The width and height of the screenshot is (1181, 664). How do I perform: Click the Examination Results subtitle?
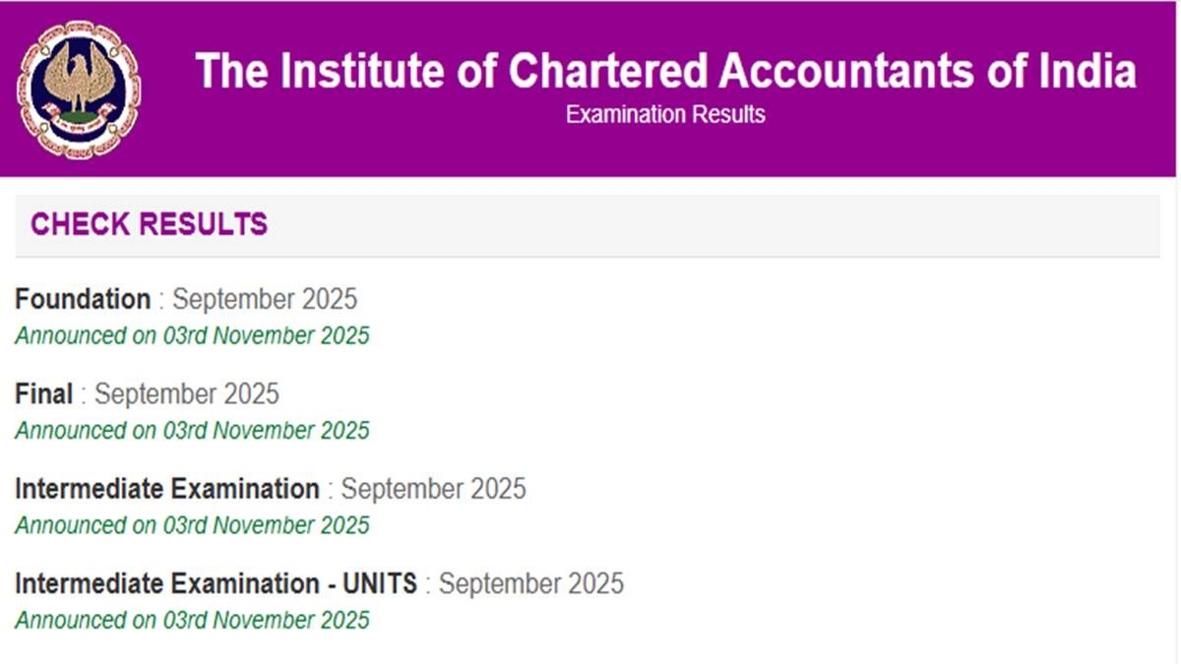[664, 115]
